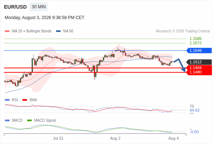
Task: Click the Aug 2 date axis marker
Action: (x=115, y=138)
